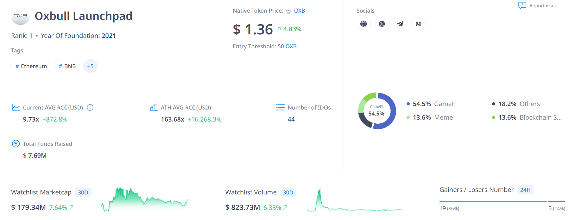Open the Telegram social icon

pos(400,24)
